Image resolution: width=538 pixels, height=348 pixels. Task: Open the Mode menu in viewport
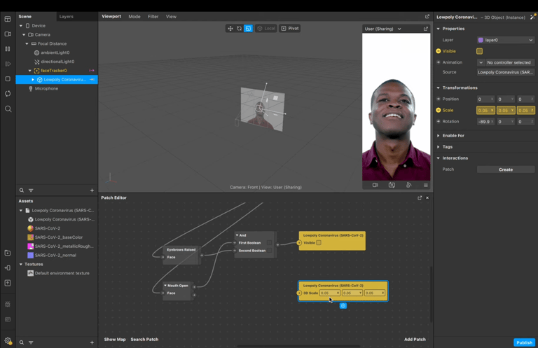[x=134, y=17]
